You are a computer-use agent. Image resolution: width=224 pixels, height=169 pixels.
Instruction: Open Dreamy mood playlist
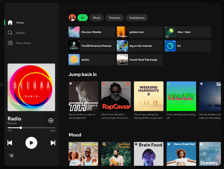(x=210, y=154)
